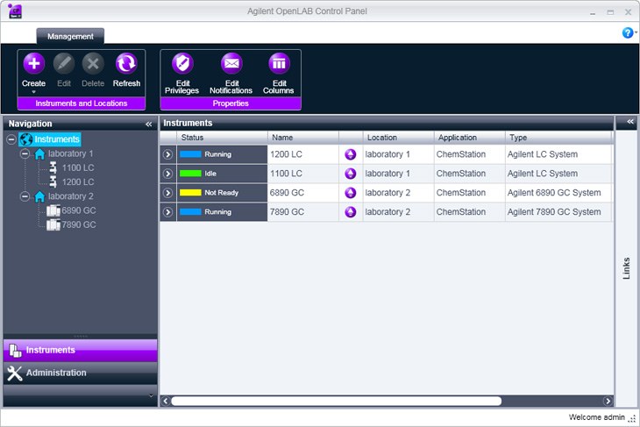
Task: Sort by the Name column header
Action: (x=303, y=138)
